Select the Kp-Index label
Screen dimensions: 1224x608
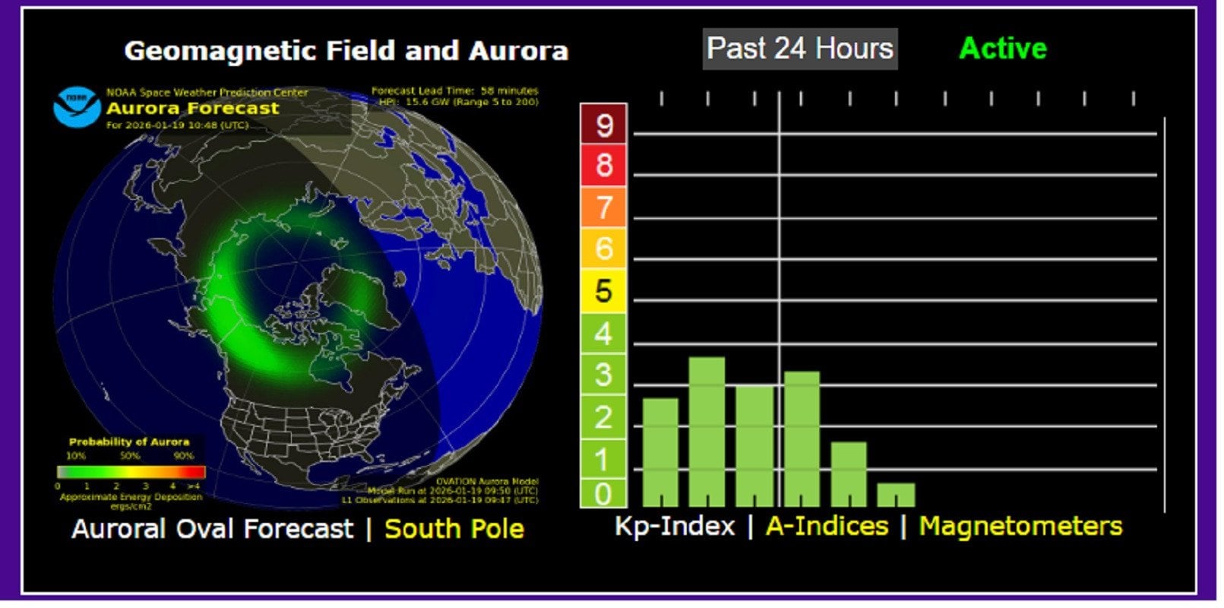coord(674,526)
